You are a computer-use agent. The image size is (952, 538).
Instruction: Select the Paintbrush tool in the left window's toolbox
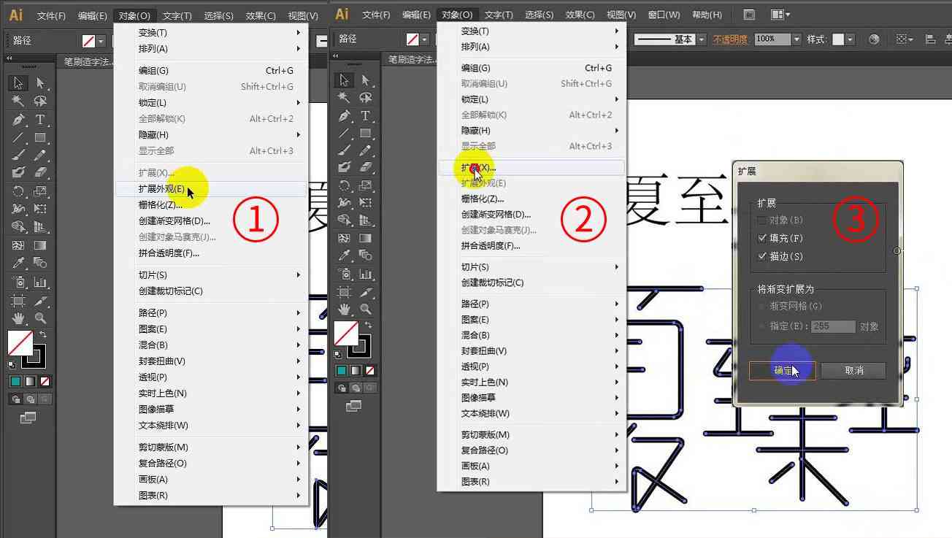click(18, 155)
